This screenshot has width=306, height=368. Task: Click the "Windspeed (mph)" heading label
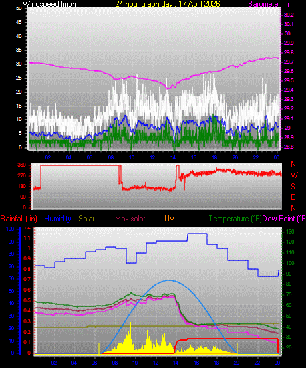point(50,4)
